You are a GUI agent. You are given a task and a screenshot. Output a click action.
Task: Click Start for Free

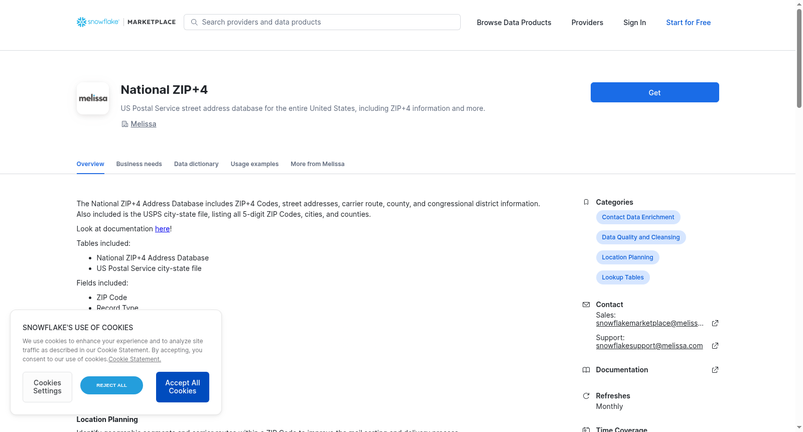click(689, 23)
